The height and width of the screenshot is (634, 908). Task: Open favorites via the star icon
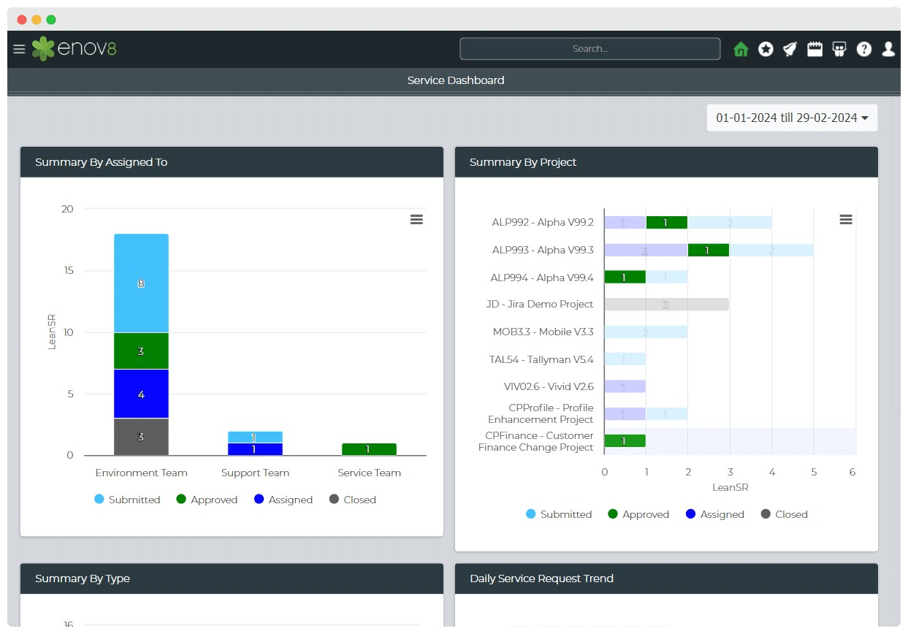tap(766, 49)
